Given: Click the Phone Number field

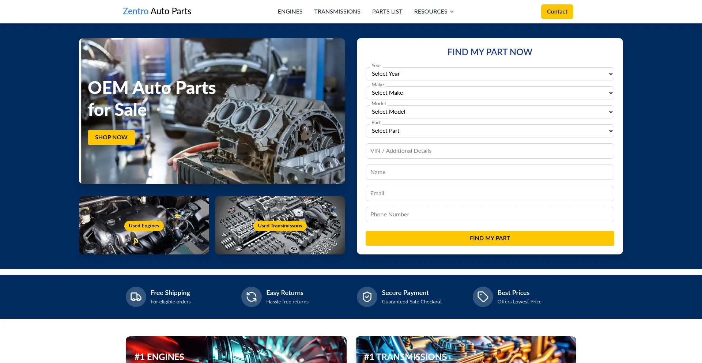Looking at the screenshot, I should pos(490,214).
